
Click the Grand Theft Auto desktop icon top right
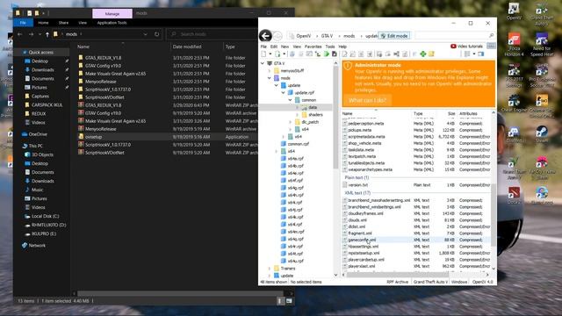[542, 14]
